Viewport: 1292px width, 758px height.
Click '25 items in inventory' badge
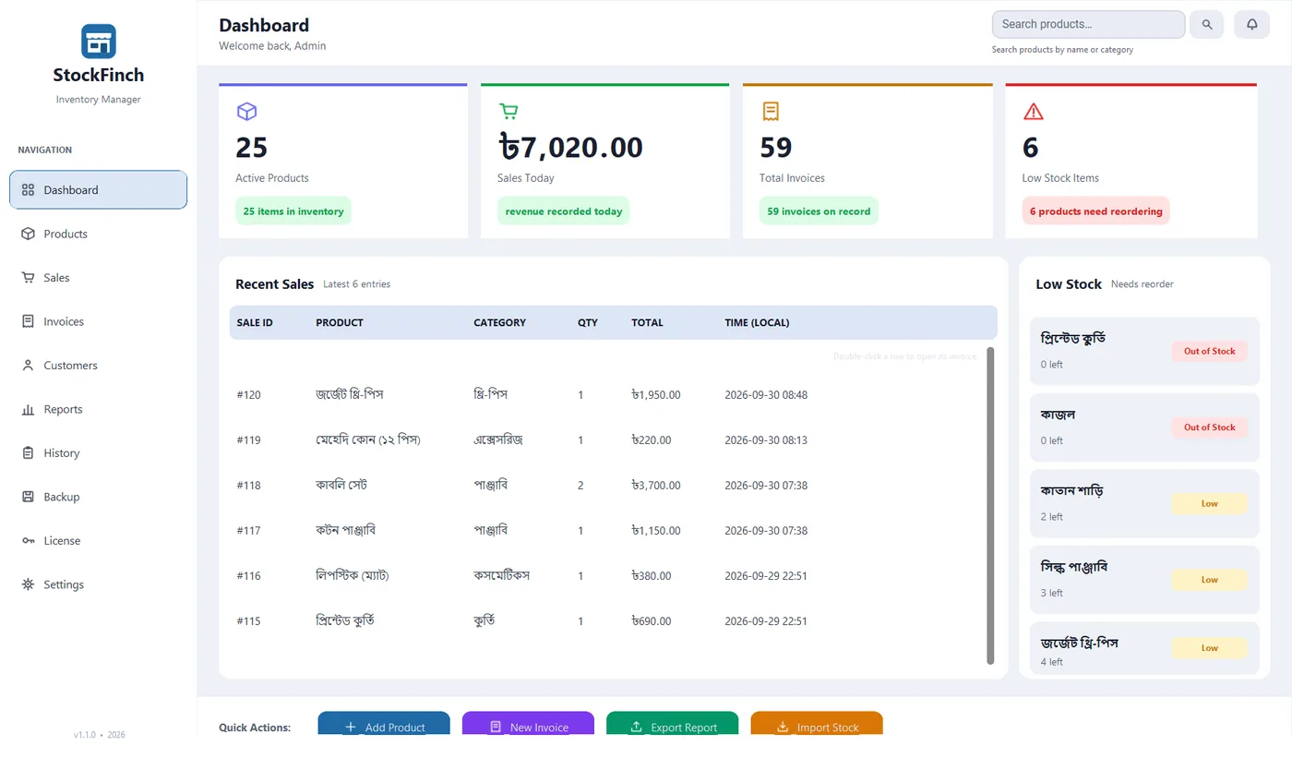point(293,211)
